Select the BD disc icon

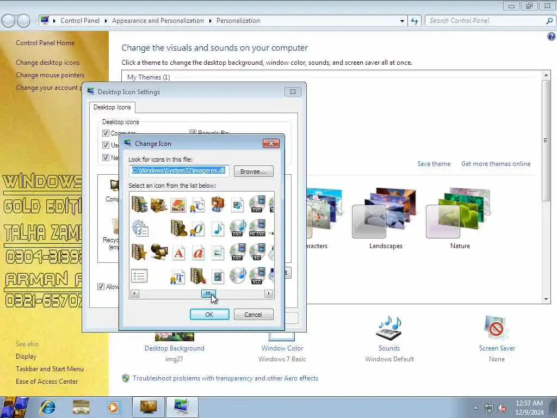tap(257, 252)
